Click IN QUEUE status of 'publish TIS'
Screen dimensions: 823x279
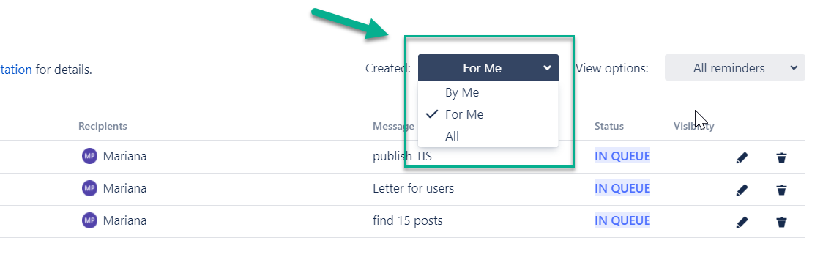click(x=622, y=156)
